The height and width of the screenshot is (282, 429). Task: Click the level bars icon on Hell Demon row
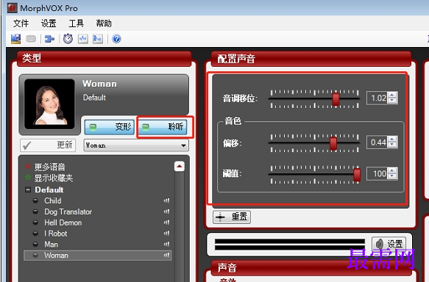[166, 223]
